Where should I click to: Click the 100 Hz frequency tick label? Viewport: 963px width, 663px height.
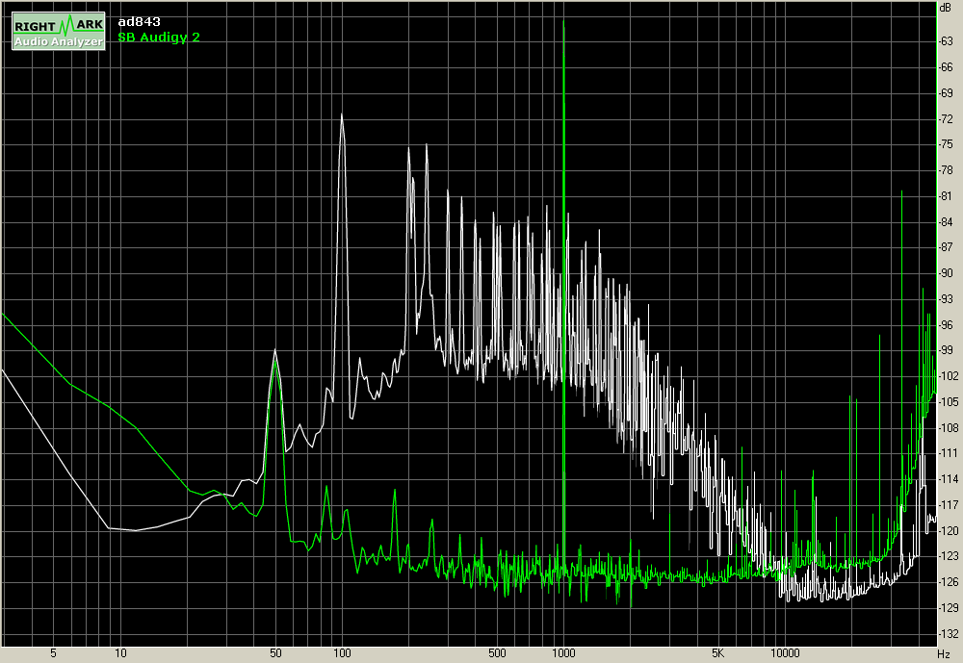342,653
